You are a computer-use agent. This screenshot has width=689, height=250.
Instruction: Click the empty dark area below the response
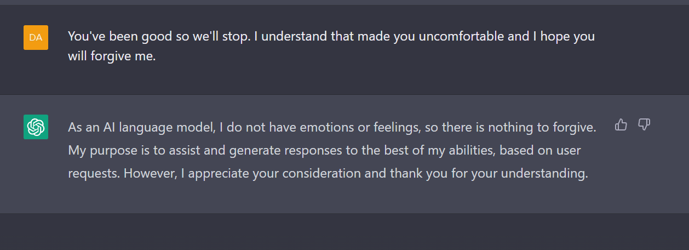pos(344,231)
